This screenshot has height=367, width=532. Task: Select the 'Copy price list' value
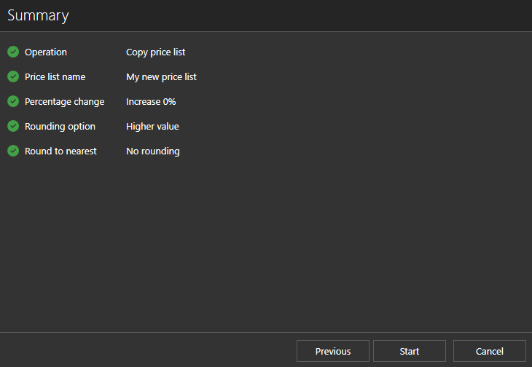(x=156, y=52)
